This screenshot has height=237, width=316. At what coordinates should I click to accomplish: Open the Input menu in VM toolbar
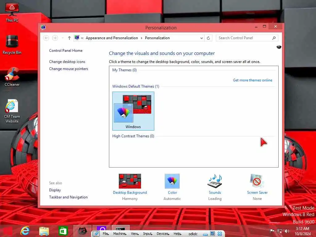(148, 234)
